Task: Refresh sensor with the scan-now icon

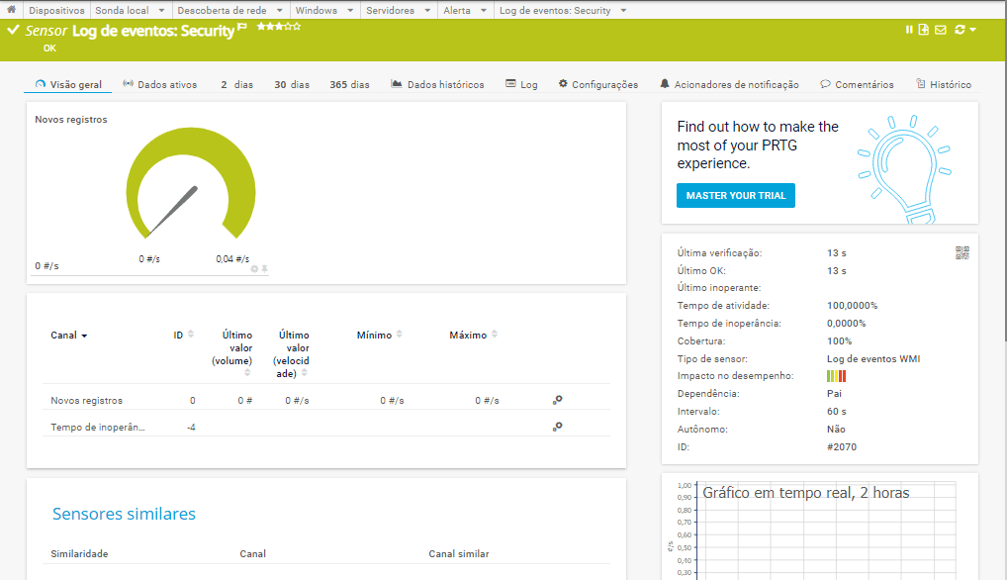Action: (x=960, y=30)
